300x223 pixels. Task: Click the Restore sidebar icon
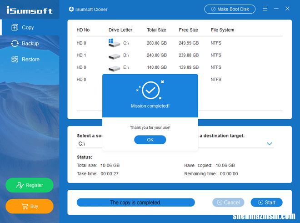click(15, 59)
